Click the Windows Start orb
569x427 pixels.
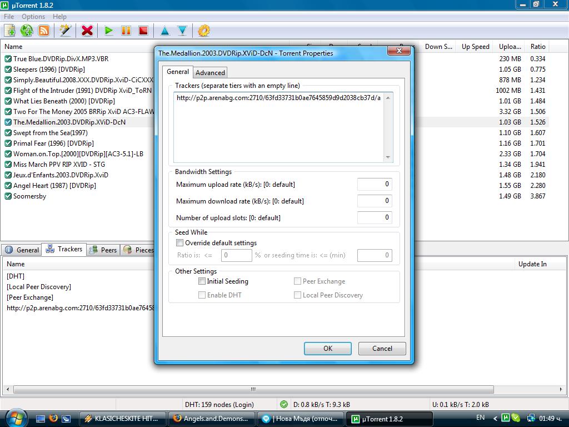pyautogui.click(x=16, y=418)
